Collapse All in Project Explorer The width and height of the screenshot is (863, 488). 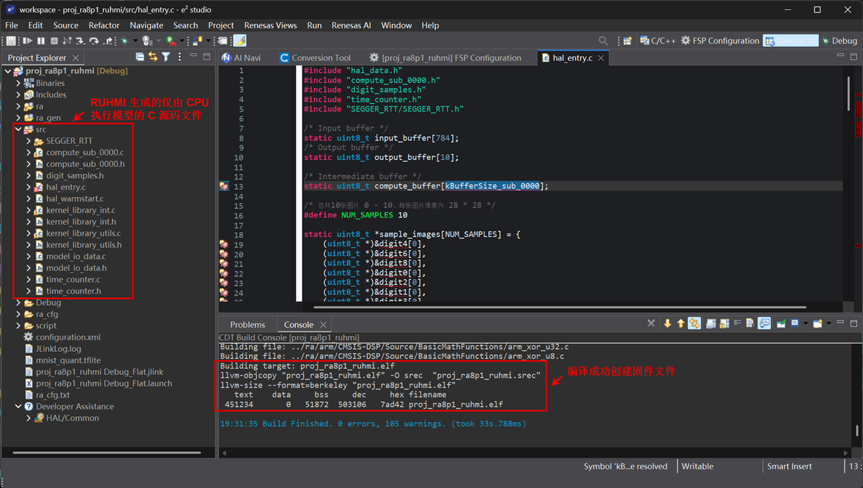point(140,57)
